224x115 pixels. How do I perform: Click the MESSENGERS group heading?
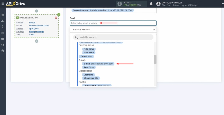tap(85, 71)
